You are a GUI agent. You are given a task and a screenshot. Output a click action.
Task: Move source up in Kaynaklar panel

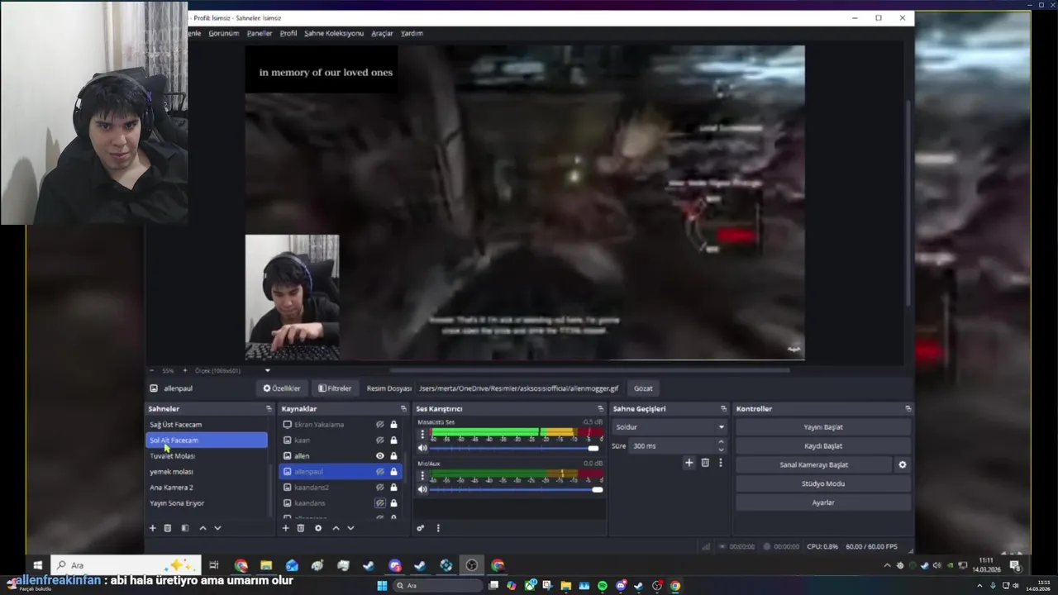point(336,528)
